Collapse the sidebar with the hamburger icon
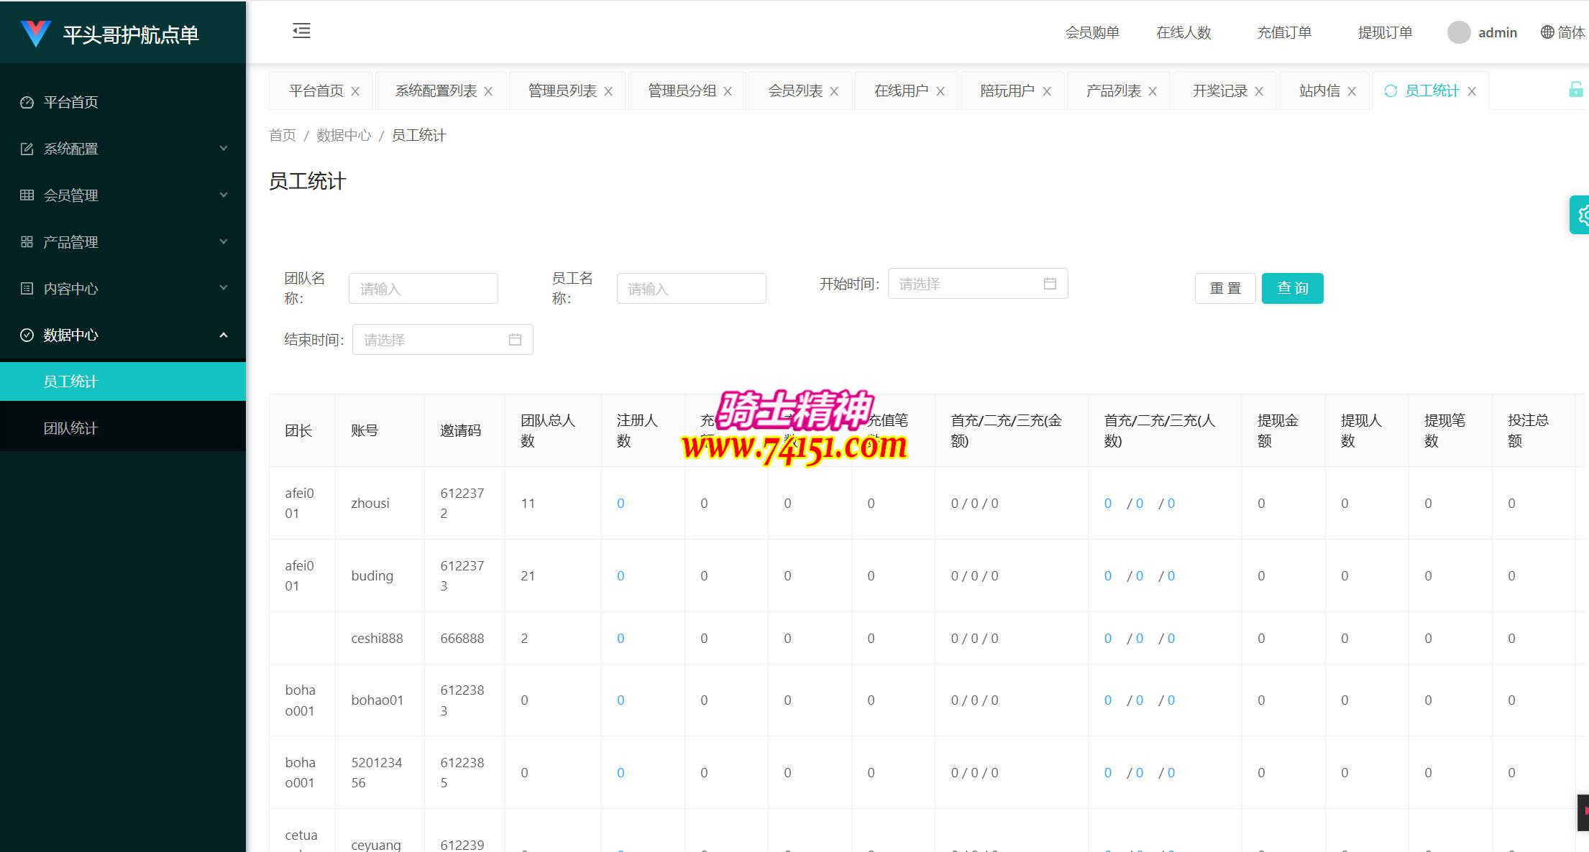The height and width of the screenshot is (852, 1589). coord(301,31)
